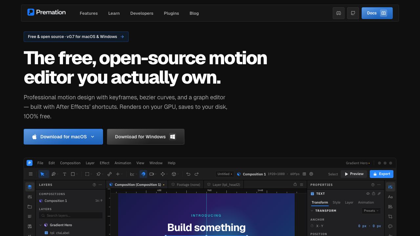This screenshot has height=236, width=420.
Task: Open the Layers panel more options
Action: 100,185
